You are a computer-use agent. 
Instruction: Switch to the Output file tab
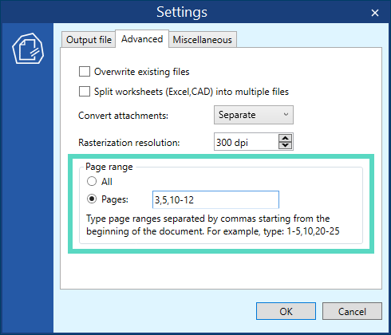[89, 40]
